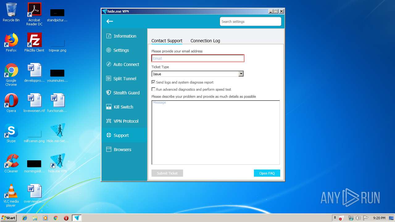Show hidden system tray icons arrow
Viewport: 395px width, 222px height.
click(x=335, y=218)
